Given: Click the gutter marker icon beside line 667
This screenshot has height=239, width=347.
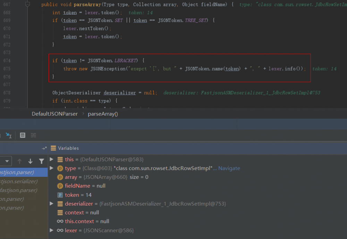Looking at the screenshot, I should tap(27, 4).
